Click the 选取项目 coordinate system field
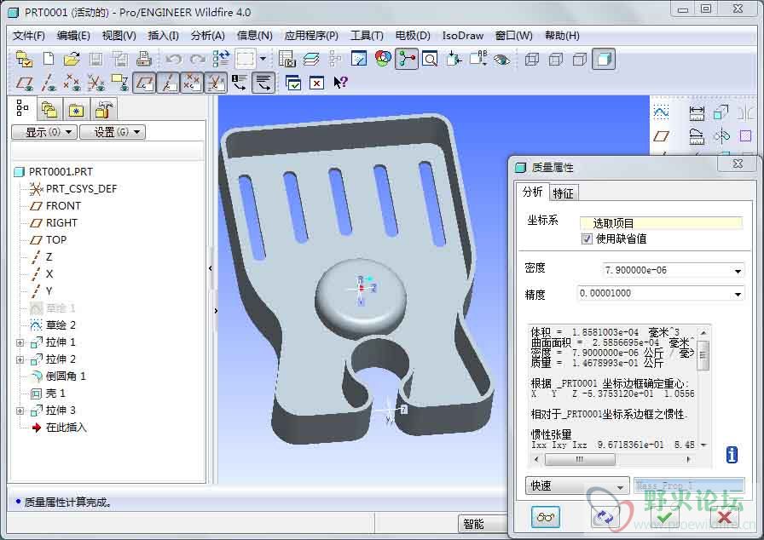Screen dimensions: 764x540 [661, 223]
